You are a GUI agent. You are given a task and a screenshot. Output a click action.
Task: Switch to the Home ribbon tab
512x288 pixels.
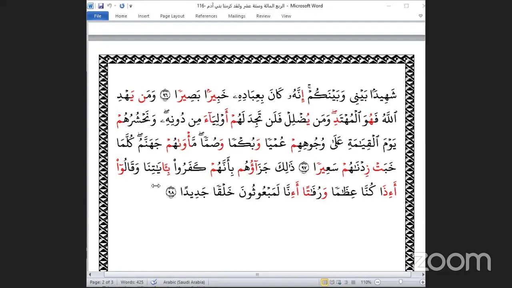121,16
